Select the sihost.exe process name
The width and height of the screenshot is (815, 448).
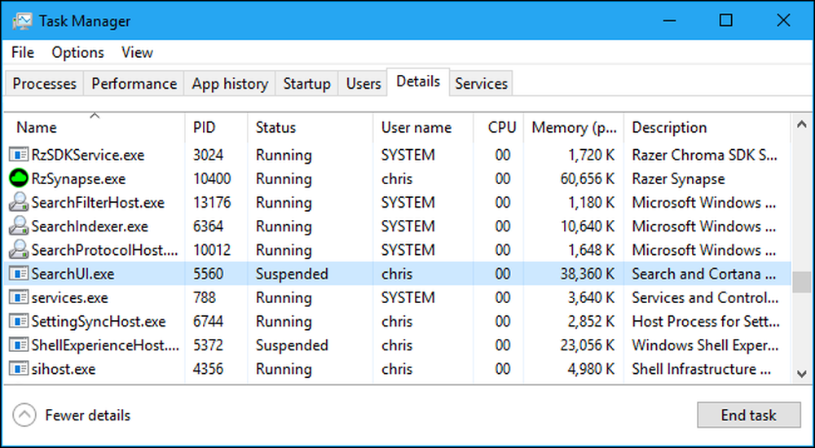[x=64, y=369]
